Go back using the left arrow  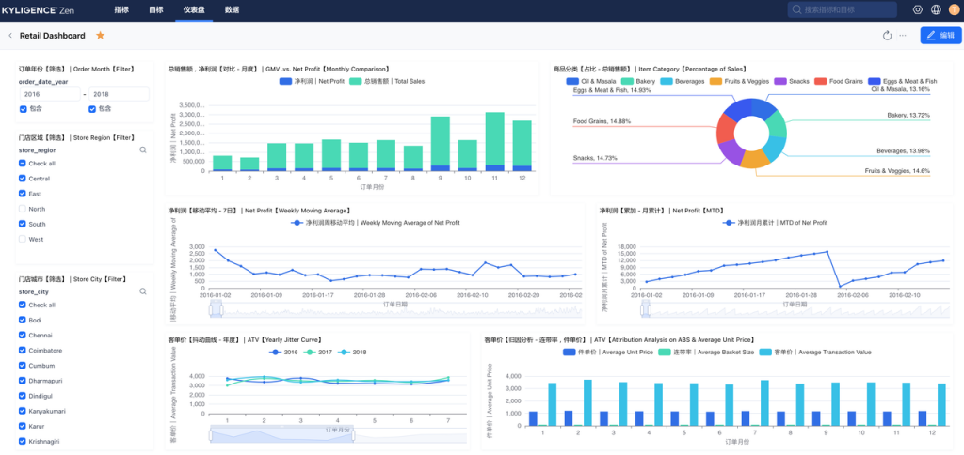tap(9, 36)
